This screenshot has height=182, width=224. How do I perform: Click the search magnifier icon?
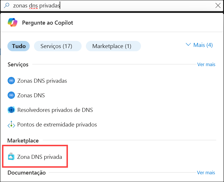point(7,6)
